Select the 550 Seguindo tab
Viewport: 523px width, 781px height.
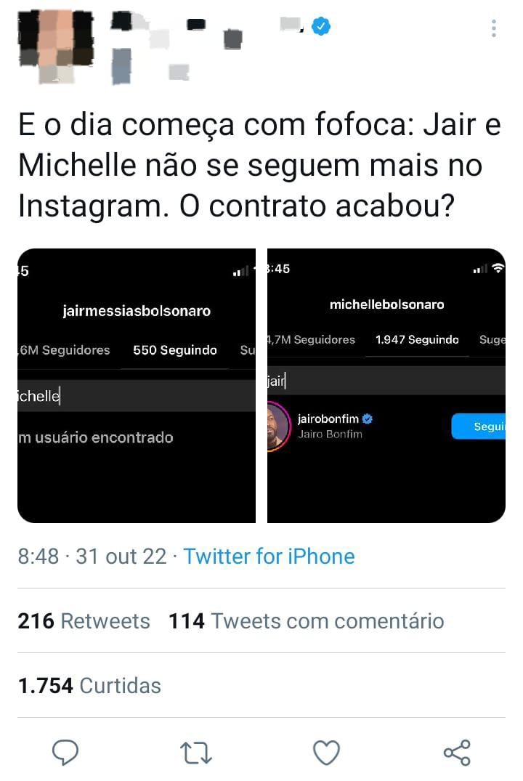[x=175, y=350]
